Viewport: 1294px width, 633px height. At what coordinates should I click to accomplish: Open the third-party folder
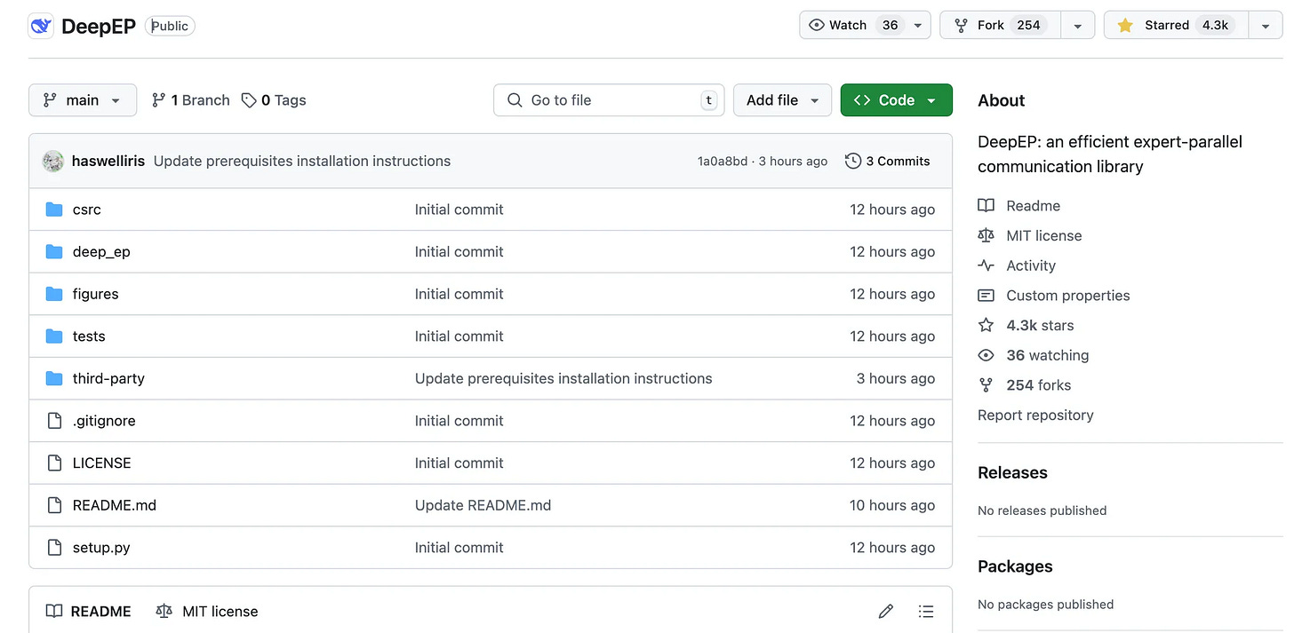pyautogui.click(x=108, y=378)
